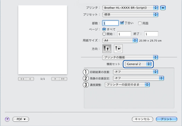Viewport: 182px width, 126px height.
Task: Go to previous preview page
Action: click(30, 79)
